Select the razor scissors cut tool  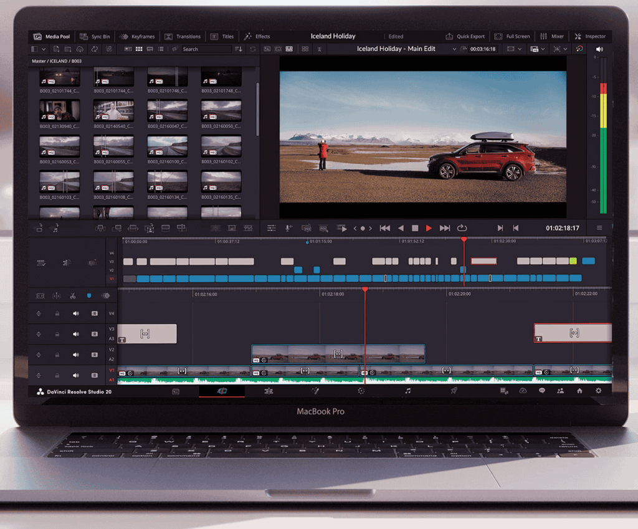click(x=73, y=295)
